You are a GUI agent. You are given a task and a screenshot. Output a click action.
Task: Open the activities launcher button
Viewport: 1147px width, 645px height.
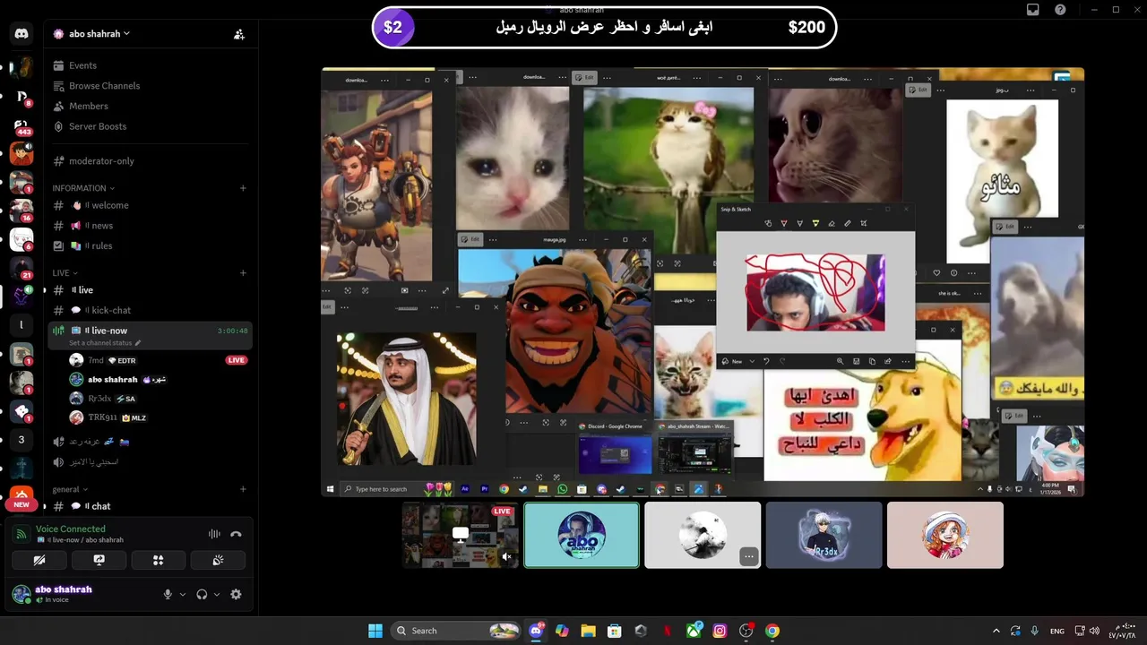pyautogui.click(x=158, y=560)
